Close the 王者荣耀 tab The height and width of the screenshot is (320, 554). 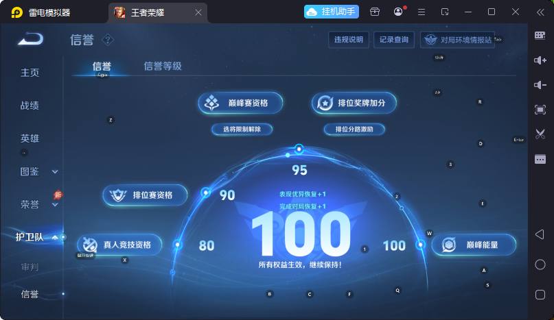198,13
